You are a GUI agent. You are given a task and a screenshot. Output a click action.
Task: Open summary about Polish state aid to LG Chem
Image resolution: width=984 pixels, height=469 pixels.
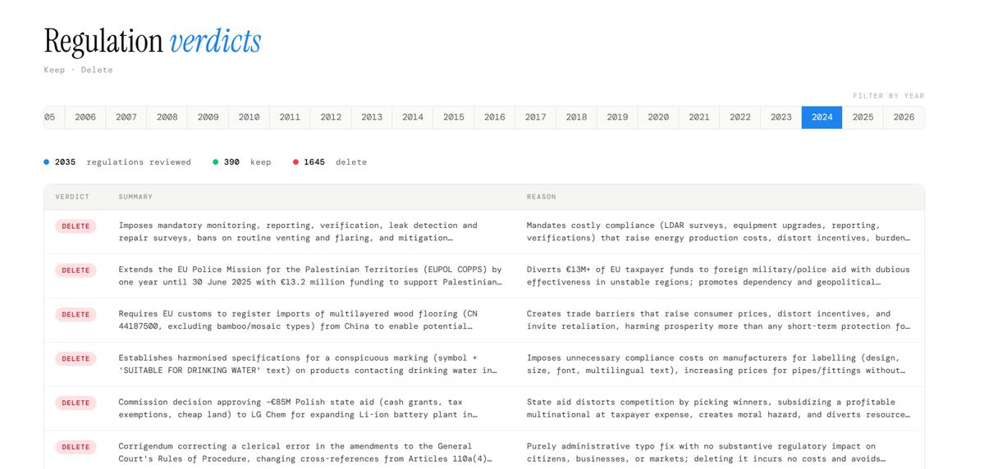(298, 408)
